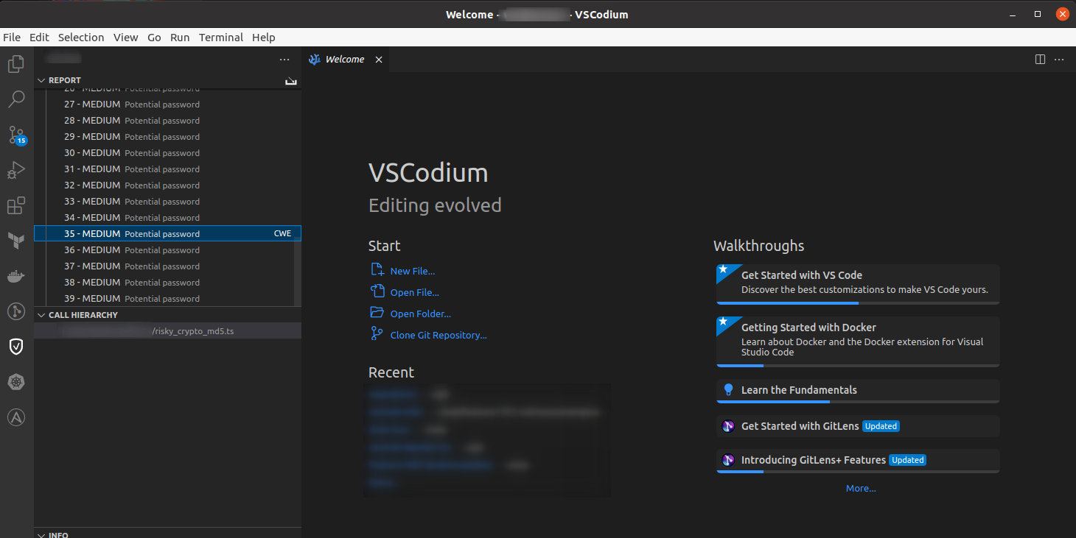Screen dimensions: 1076x538
Task: Open the Kubernetes extension view
Action: (x=16, y=382)
